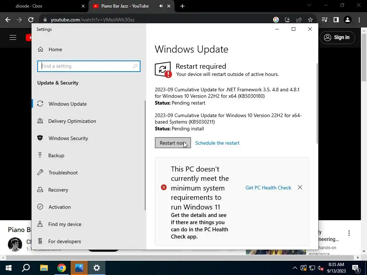Bookmark this page with the star icon
Image resolution: width=367 pixels, height=275 pixels.
[310, 20]
